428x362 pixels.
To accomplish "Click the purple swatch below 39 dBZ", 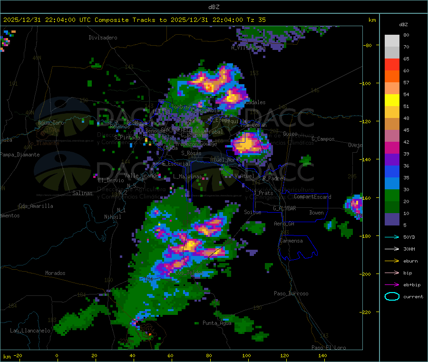I will click(x=392, y=160).
